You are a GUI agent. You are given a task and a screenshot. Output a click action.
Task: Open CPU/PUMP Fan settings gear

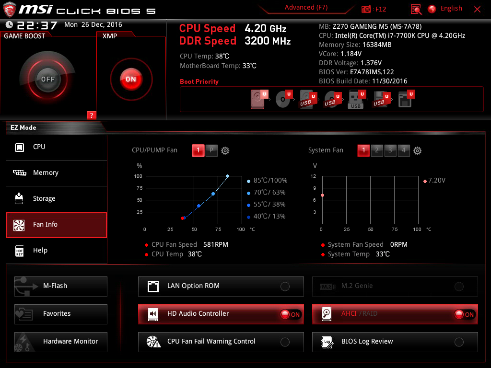225,151
